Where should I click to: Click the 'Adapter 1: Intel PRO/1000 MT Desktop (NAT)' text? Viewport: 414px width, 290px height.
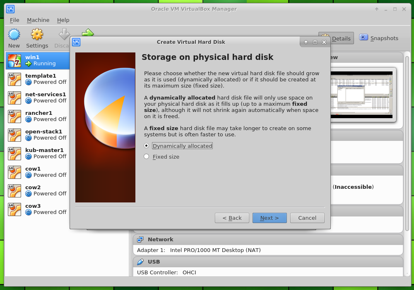[199, 250]
